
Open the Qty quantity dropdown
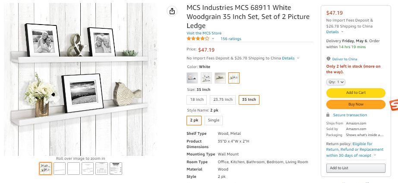336,82
